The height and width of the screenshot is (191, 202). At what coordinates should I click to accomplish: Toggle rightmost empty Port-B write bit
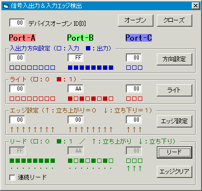(111, 98)
